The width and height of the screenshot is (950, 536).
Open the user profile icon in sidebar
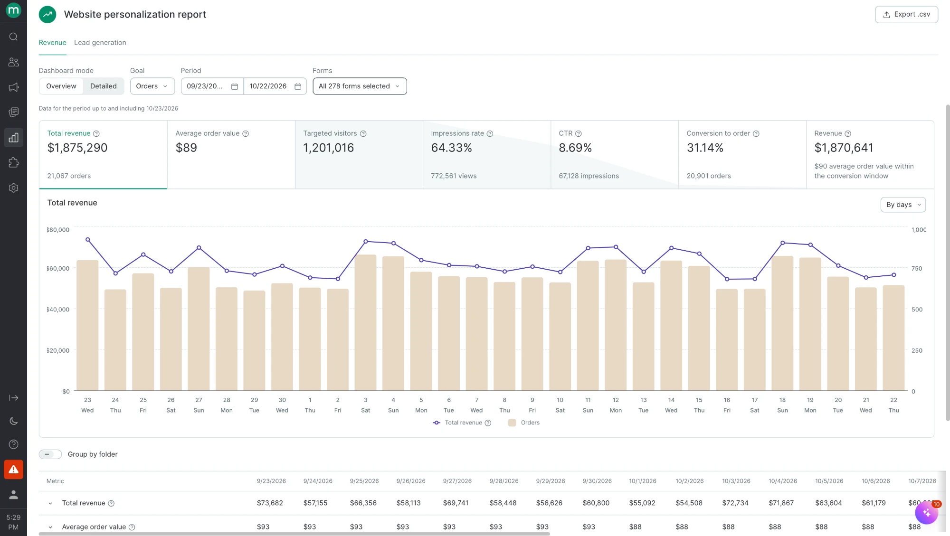[x=13, y=495]
